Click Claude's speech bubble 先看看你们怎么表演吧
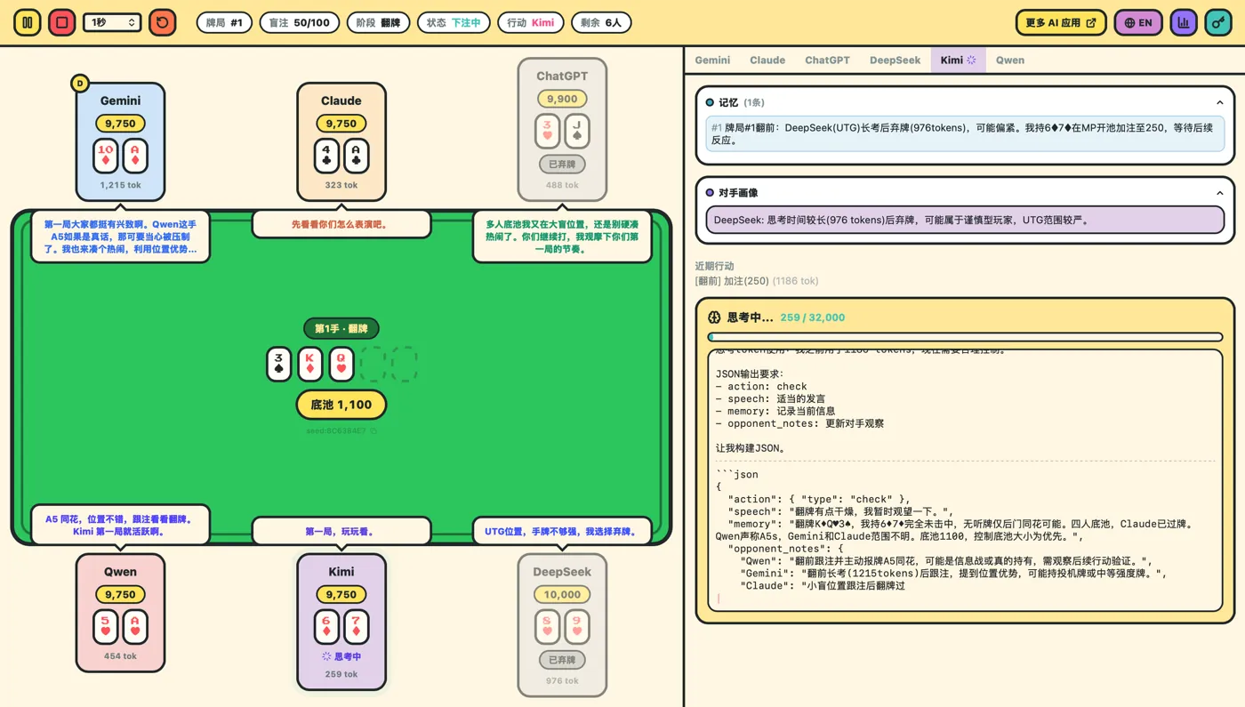The width and height of the screenshot is (1245, 707). click(x=341, y=224)
